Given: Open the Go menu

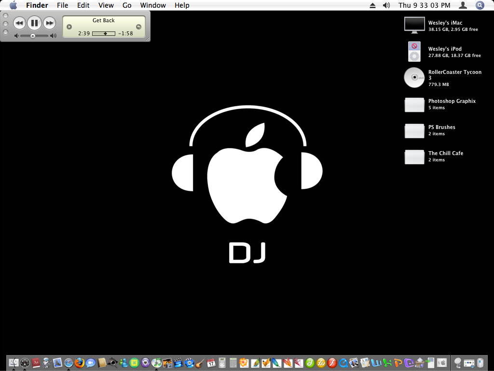Looking at the screenshot, I should [x=127, y=5].
